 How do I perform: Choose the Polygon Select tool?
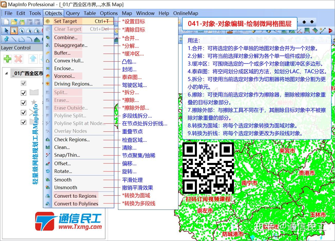click(29, 31)
